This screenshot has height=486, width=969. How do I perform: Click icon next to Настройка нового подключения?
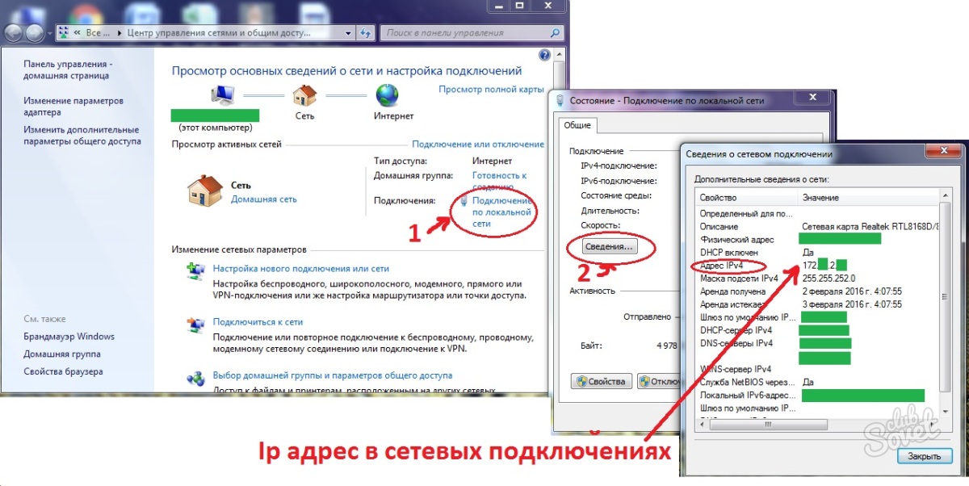(195, 270)
